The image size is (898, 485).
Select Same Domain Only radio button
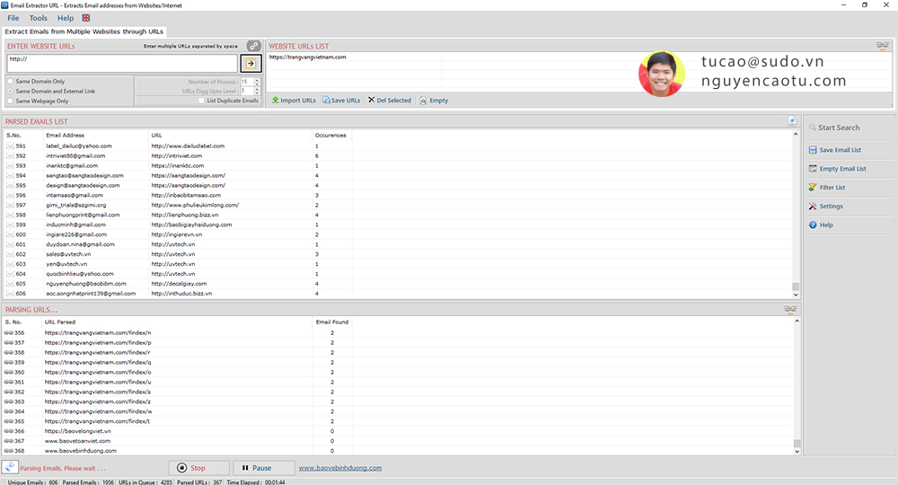[10, 82]
